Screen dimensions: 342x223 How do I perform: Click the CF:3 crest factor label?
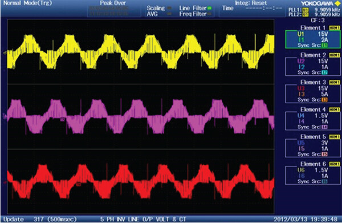point(318,21)
